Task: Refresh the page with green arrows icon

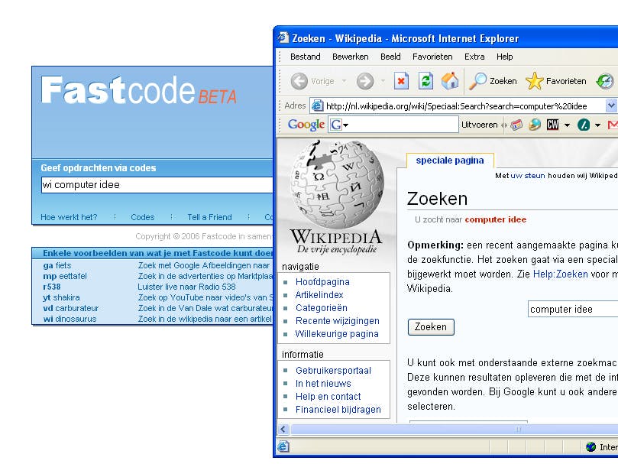Action: [x=425, y=81]
